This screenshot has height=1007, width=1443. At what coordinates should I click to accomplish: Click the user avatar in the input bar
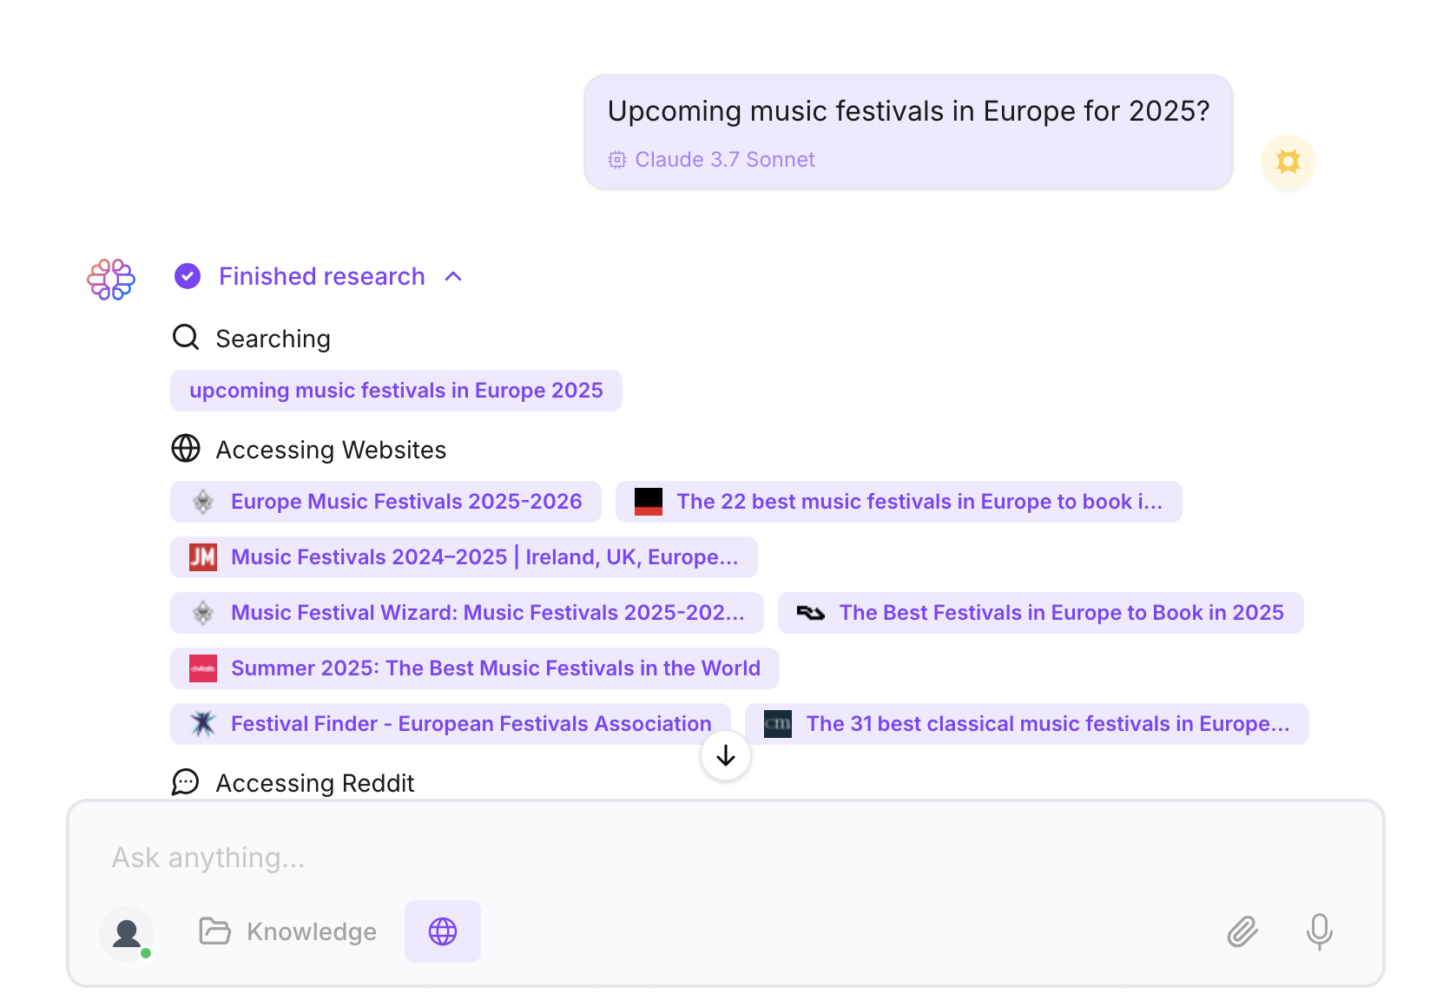click(128, 931)
